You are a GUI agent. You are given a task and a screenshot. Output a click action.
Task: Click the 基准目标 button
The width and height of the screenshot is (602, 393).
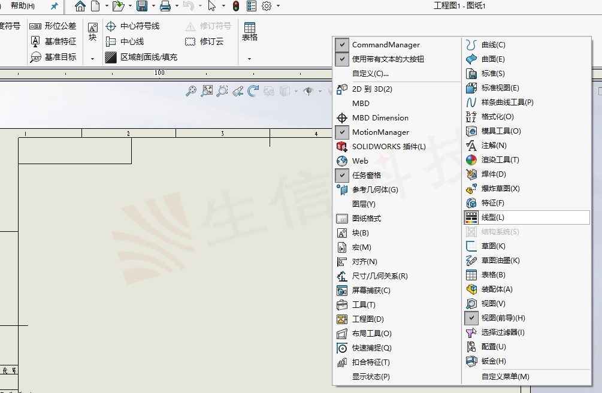pyautogui.click(x=53, y=57)
